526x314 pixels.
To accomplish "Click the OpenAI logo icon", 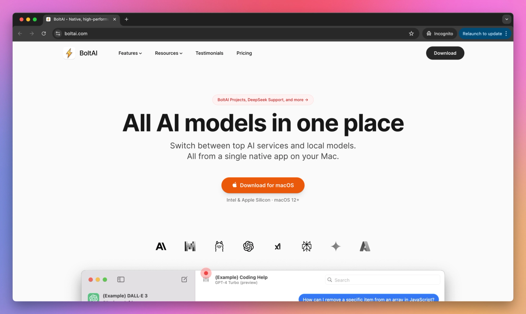I will [x=249, y=246].
